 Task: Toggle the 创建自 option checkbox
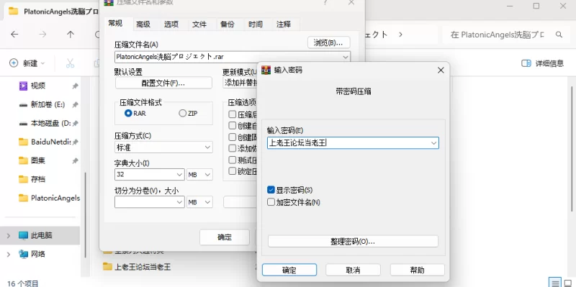(x=232, y=125)
